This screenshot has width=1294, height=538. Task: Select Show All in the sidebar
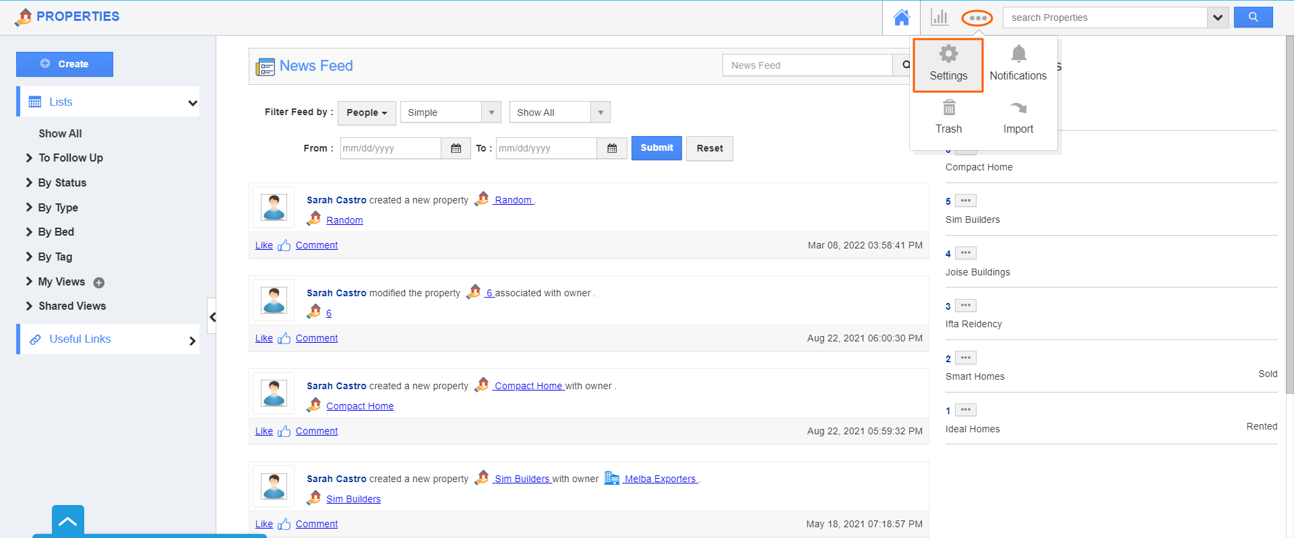(x=60, y=133)
